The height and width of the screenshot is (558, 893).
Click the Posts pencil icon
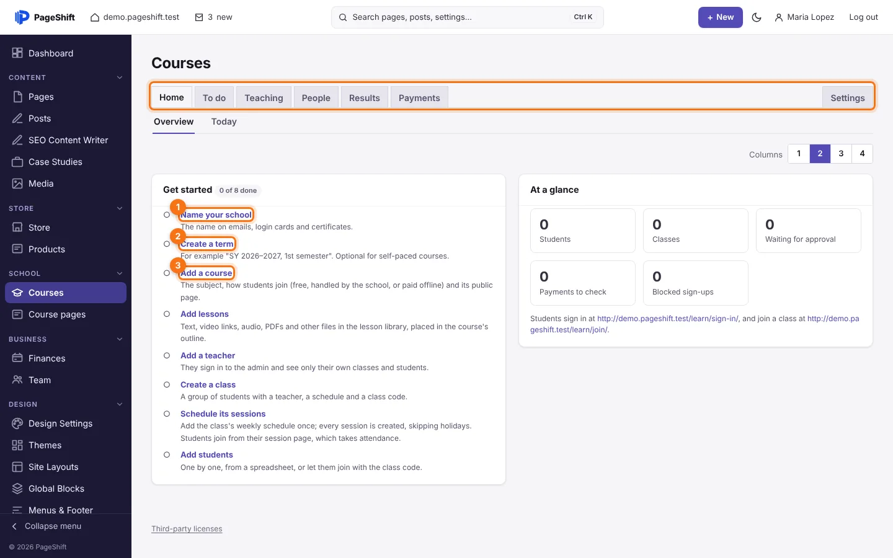(17, 118)
